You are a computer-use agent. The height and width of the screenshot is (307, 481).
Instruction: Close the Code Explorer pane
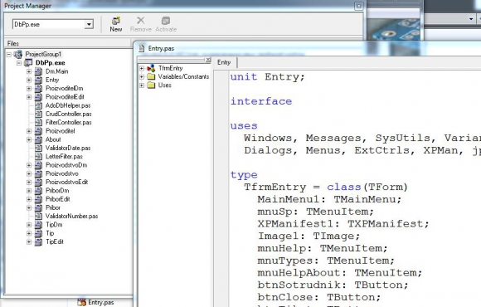[x=208, y=60]
